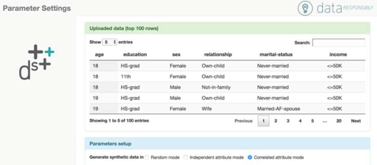Click Showing 1 to 5 of 100 entries text

click(x=119, y=121)
